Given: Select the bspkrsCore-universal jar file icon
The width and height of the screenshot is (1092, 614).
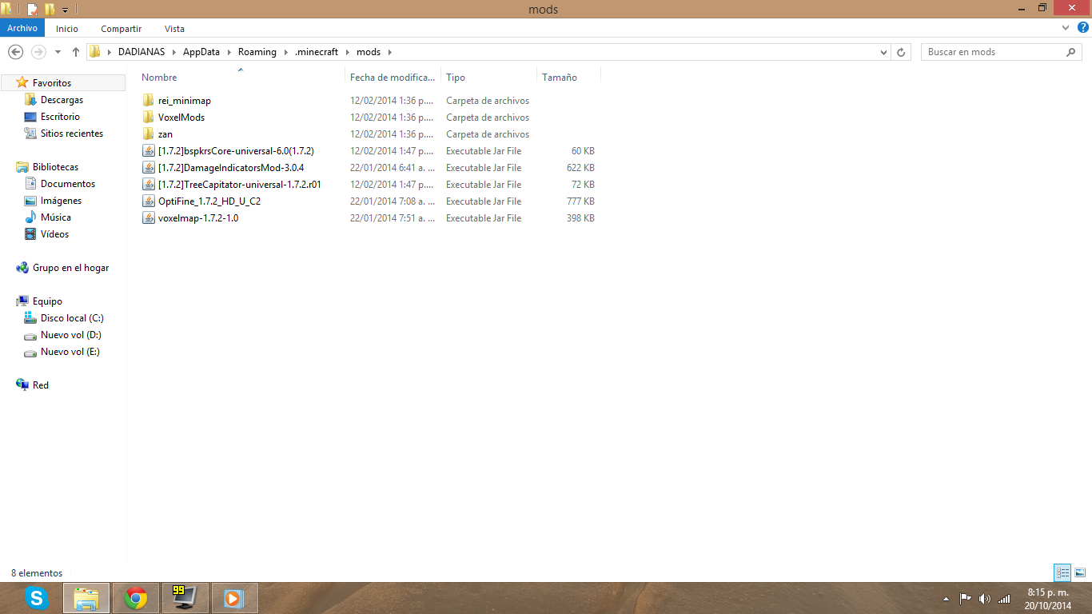Looking at the screenshot, I should 148,151.
